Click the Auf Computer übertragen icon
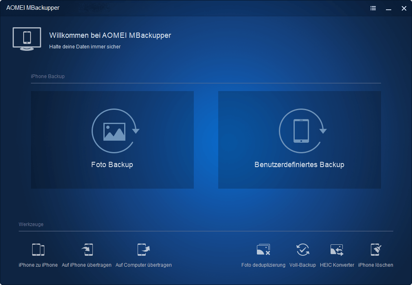 coord(143,250)
